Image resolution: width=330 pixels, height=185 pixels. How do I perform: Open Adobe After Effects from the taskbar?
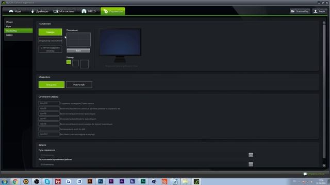pos(122,181)
